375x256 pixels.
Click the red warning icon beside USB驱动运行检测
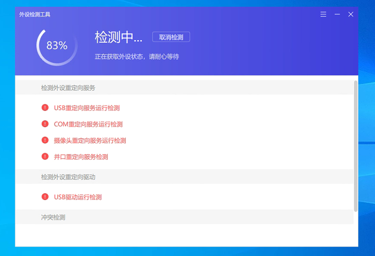tap(45, 197)
